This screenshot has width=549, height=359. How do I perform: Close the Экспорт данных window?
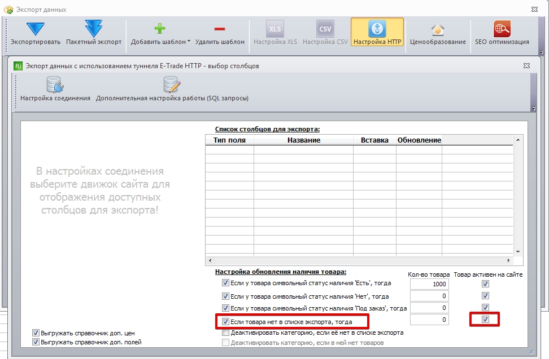click(535, 10)
